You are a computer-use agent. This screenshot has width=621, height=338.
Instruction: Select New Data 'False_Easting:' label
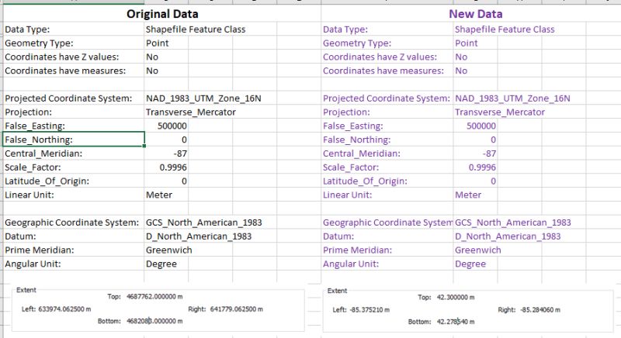pos(387,126)
